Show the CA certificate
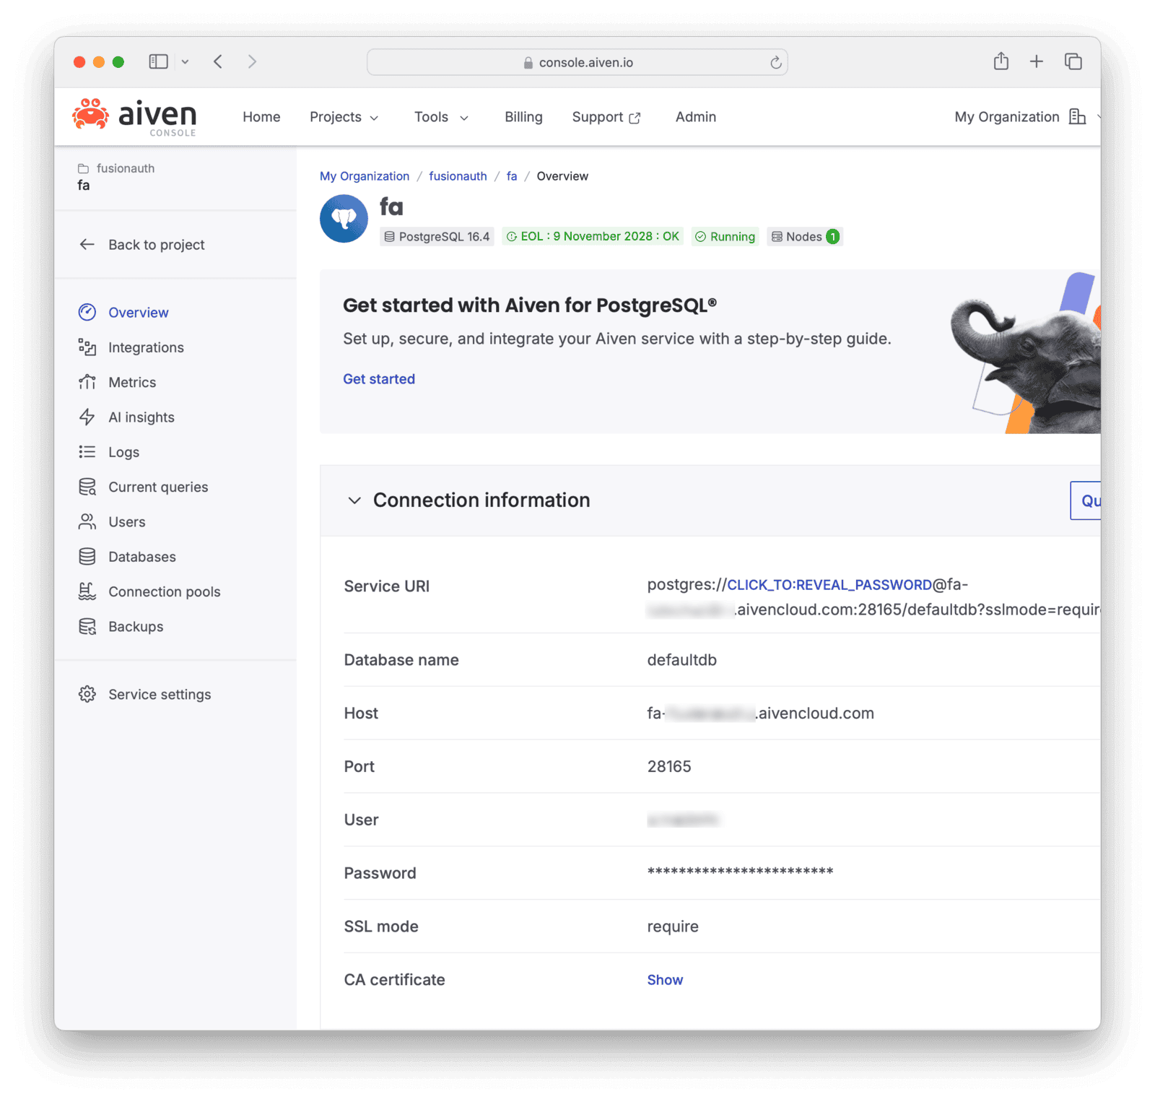 click(664, 980)
